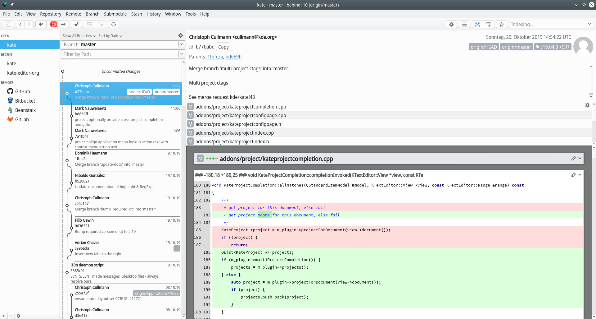This screenshot has width=596, height=319.
Task: Pull the 10 incoming commits
Action: click(53, 24)
